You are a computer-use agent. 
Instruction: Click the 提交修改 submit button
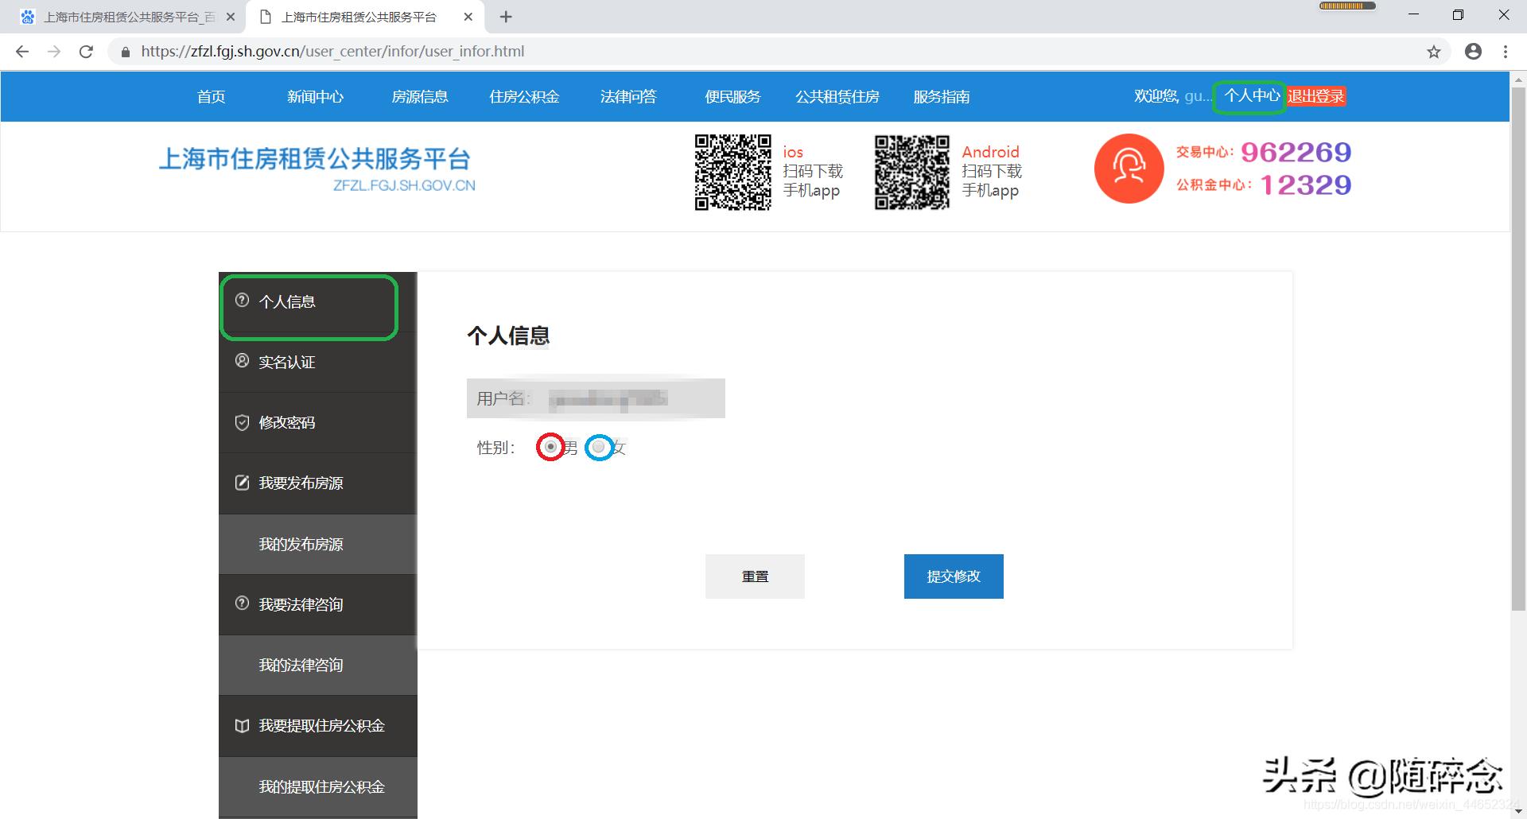[953, 576]
